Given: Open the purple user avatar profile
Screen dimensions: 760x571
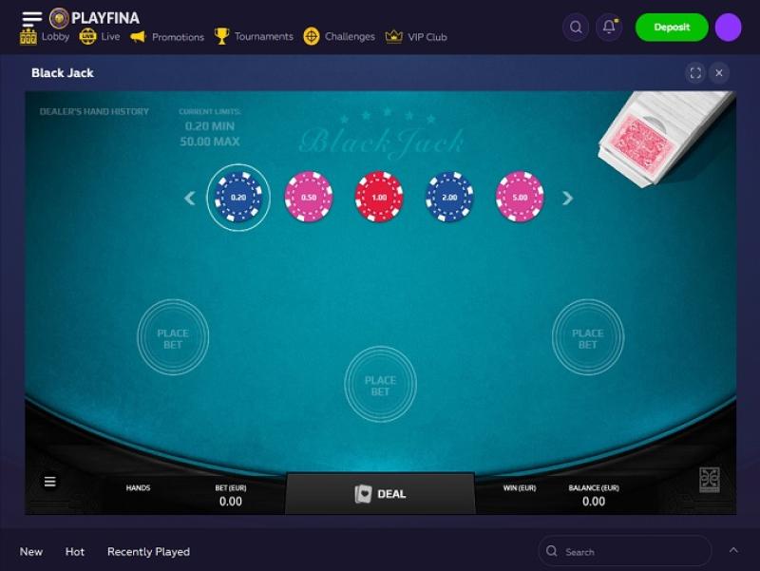Looking at the screenshot, I should click(728, 28).
